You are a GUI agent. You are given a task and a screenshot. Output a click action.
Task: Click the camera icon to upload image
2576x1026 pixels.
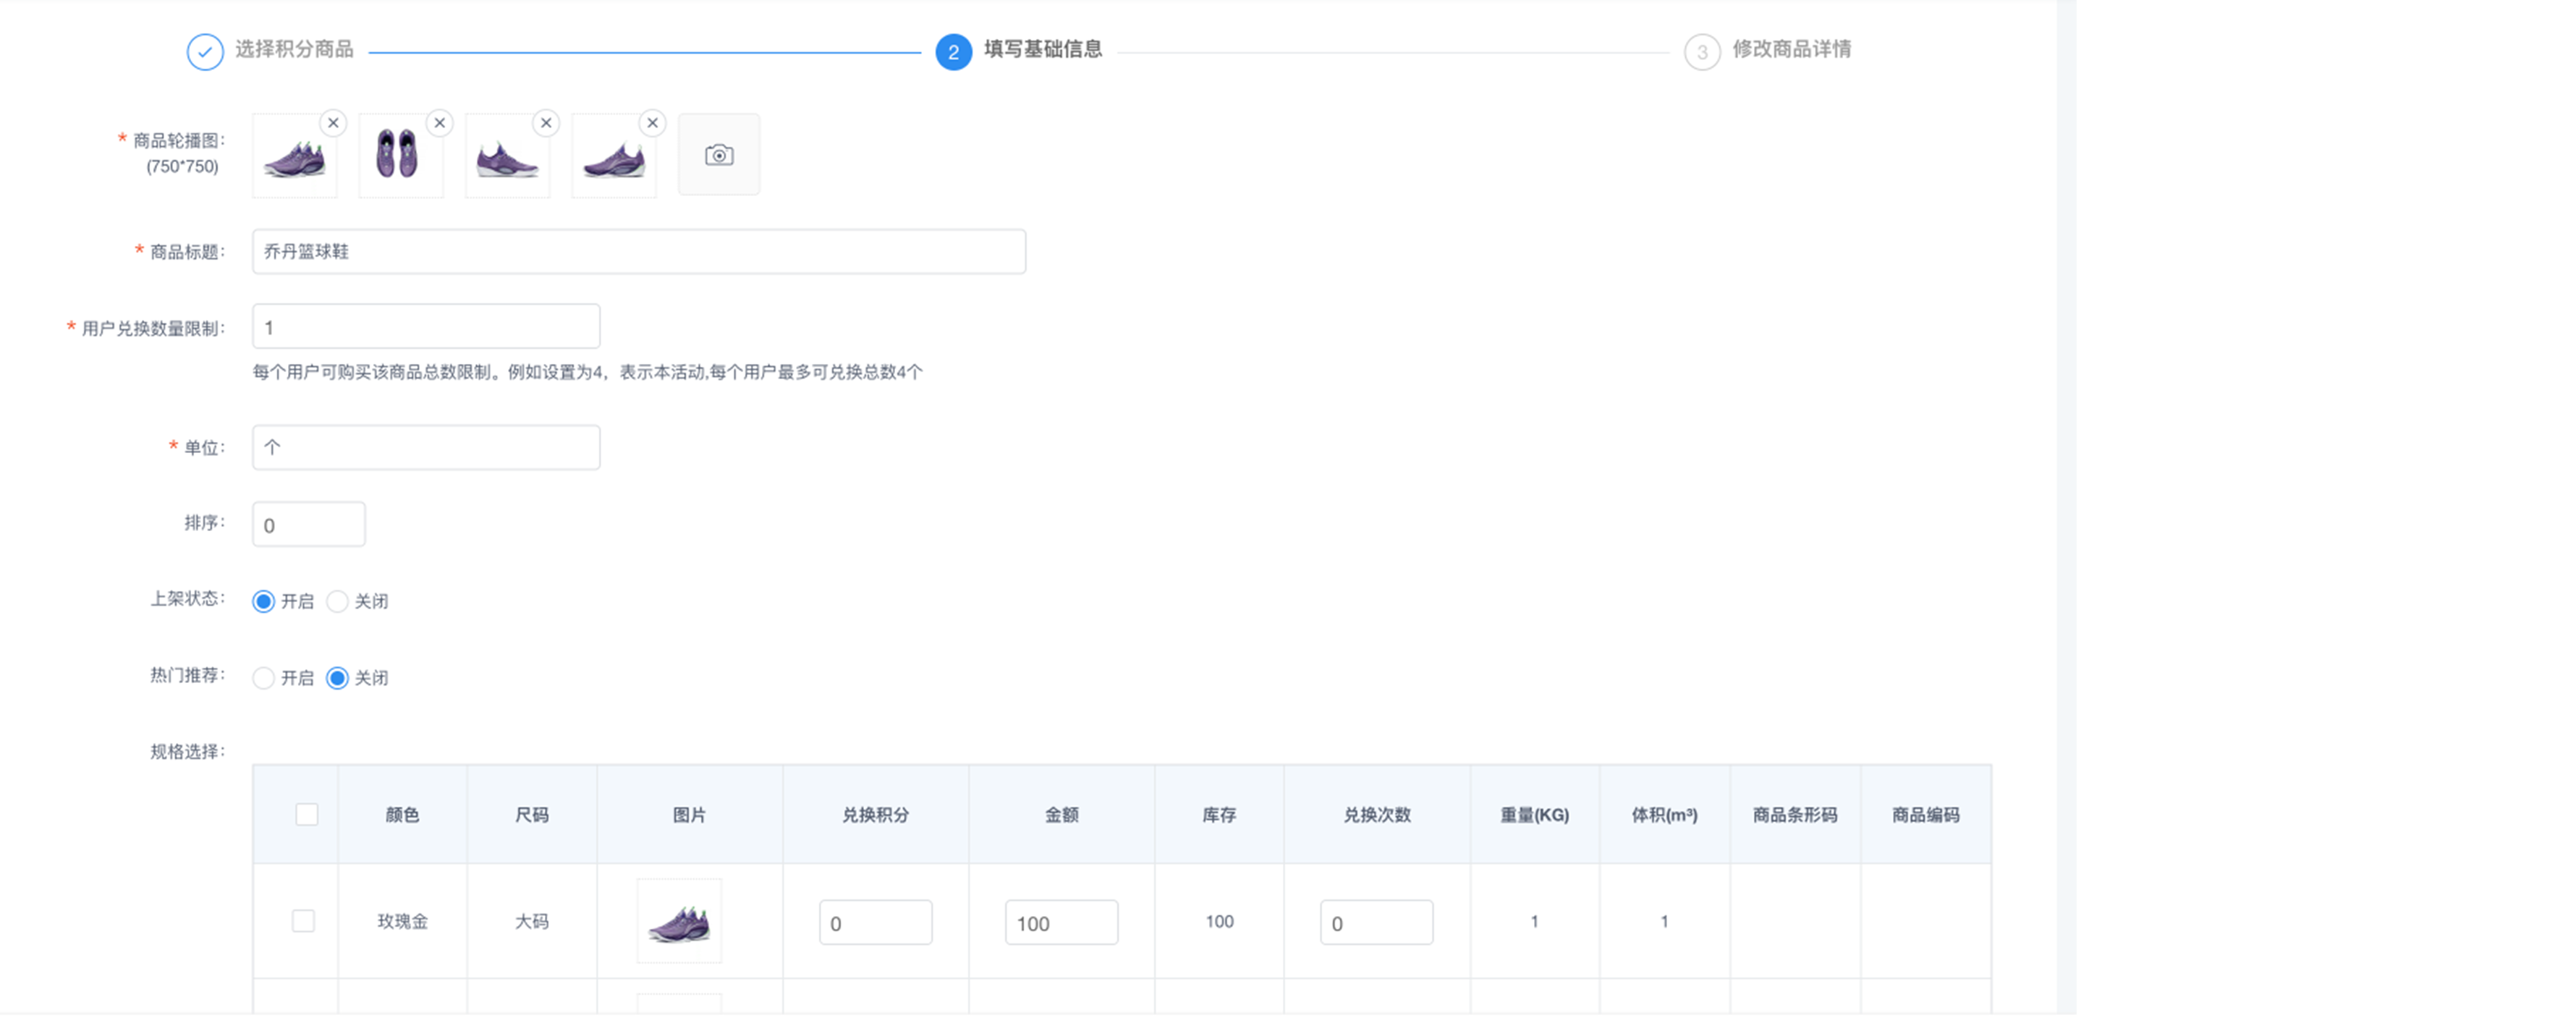[x=719, y=155]
